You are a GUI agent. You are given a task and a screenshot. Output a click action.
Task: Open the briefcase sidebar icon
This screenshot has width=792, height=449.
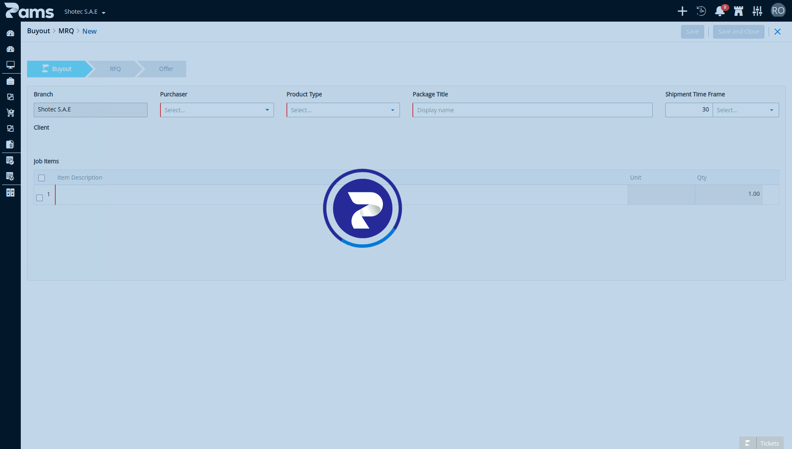pyautogui.click(x=10, y=81)
